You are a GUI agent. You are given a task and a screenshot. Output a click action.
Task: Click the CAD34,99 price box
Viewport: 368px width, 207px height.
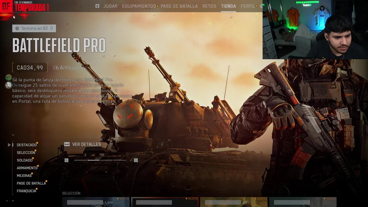tap(30, 68)
